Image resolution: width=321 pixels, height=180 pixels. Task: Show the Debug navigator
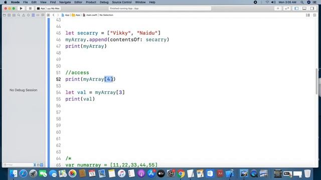[33, 15]
